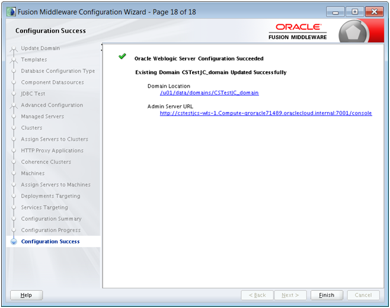Go to Database Configuration Type step
This screenshot has height=308, width=390.
[57, 71]
